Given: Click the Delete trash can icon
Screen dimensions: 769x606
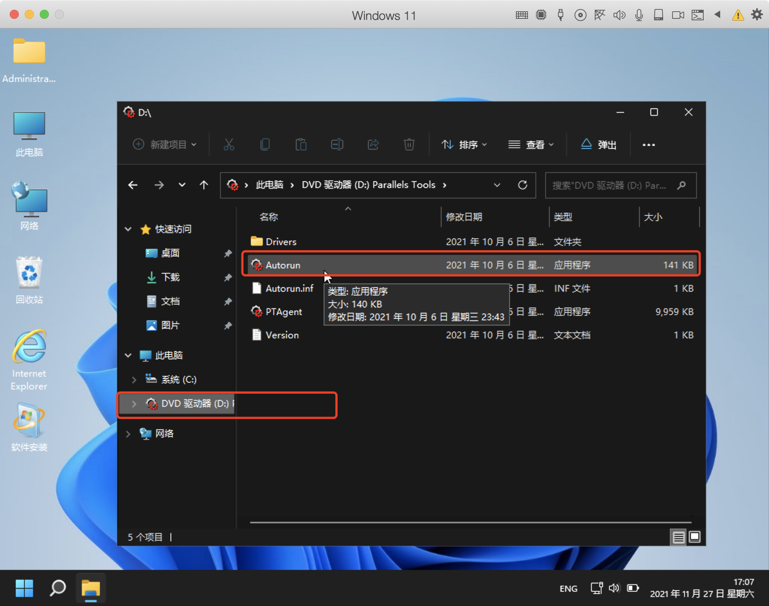Looking at the screenshot, I should pyautogui.click(x=409, y=144).
